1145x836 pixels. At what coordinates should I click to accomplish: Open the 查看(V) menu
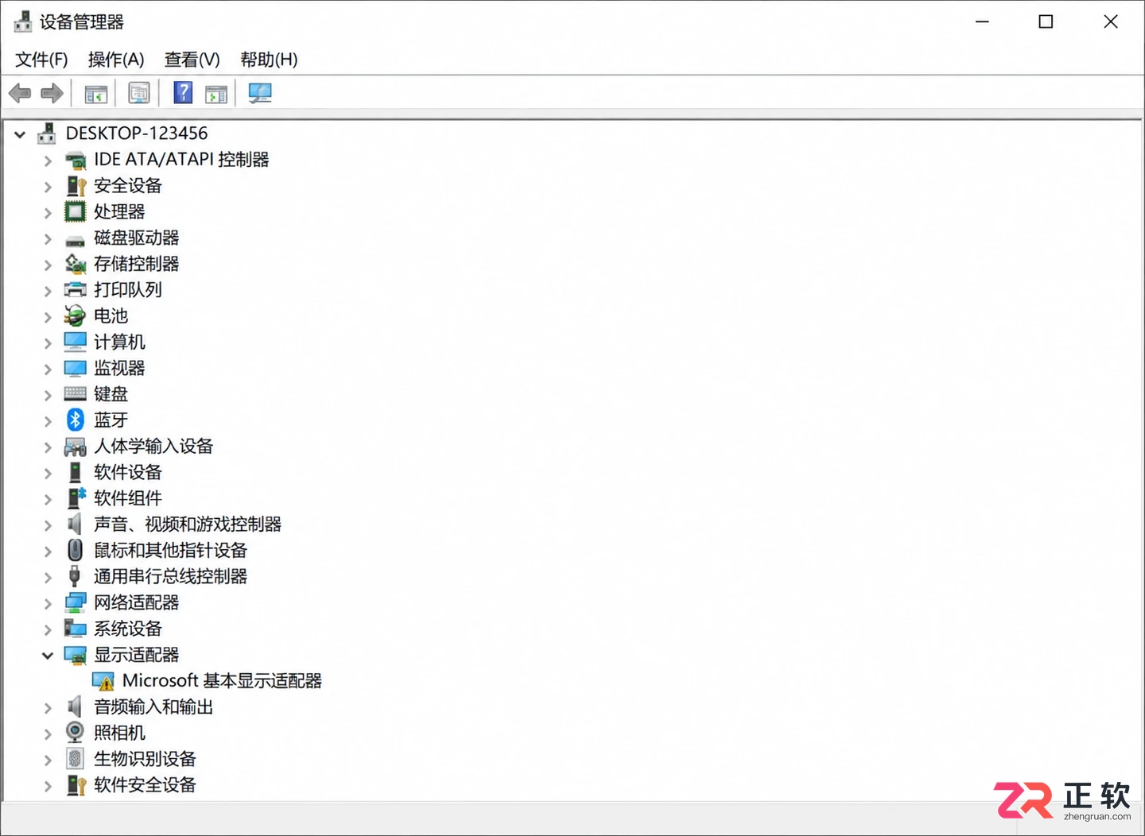pos(192,60)
